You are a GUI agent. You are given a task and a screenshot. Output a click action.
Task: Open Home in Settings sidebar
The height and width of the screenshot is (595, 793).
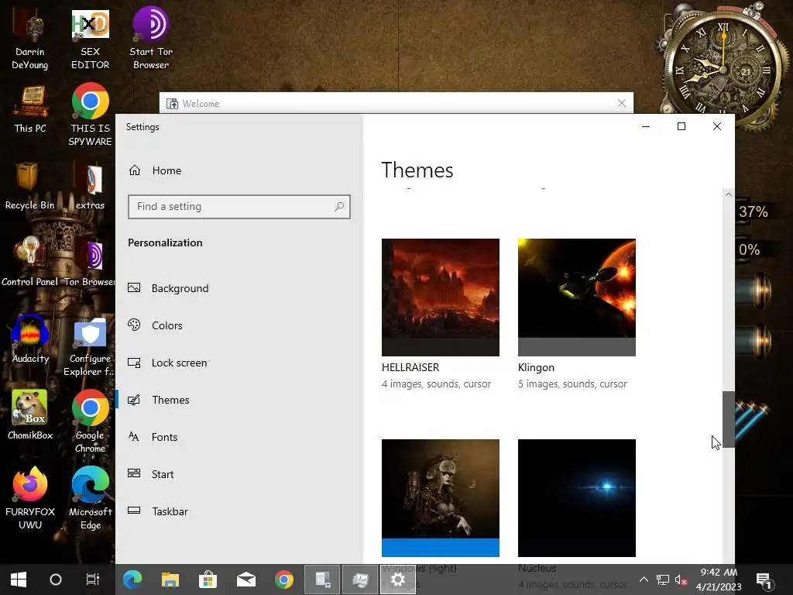pyautogui.click(x=166, y=170)
